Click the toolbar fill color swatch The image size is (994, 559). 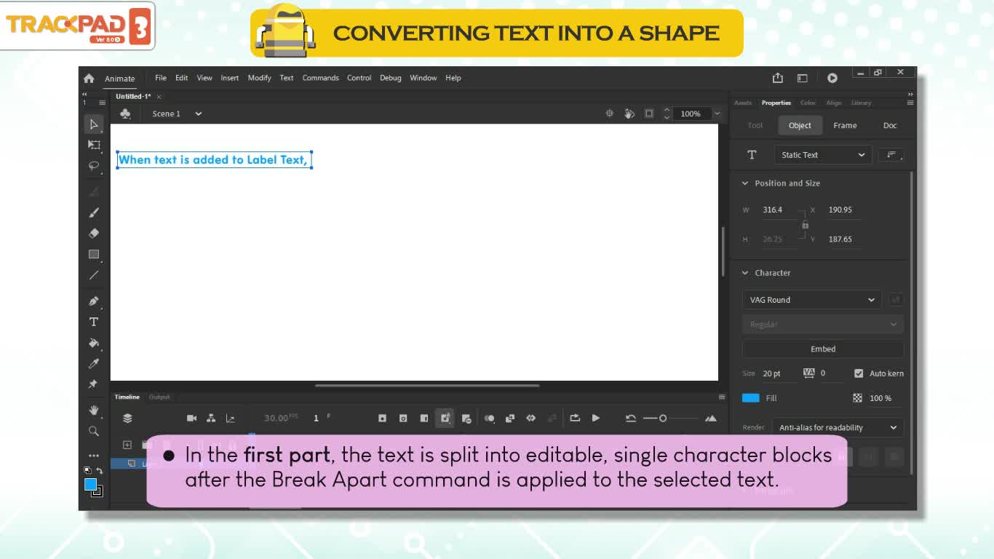[x=90, y=484]
